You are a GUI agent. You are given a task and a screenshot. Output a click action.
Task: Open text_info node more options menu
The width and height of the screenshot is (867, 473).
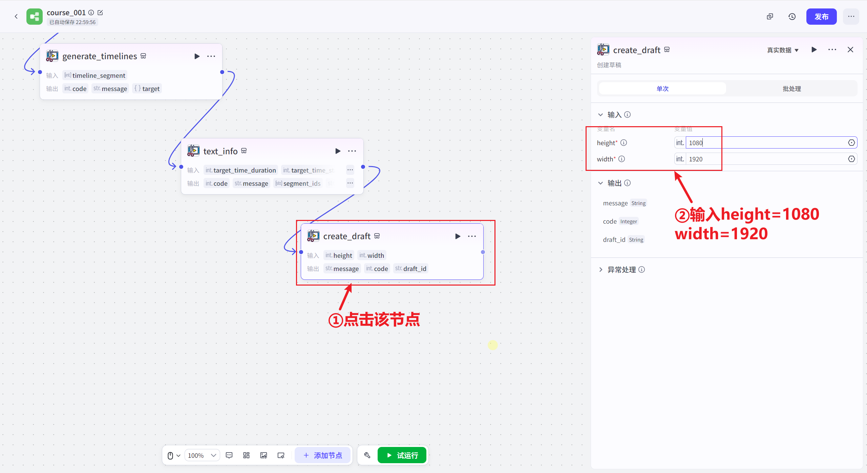tap(352, 151)
